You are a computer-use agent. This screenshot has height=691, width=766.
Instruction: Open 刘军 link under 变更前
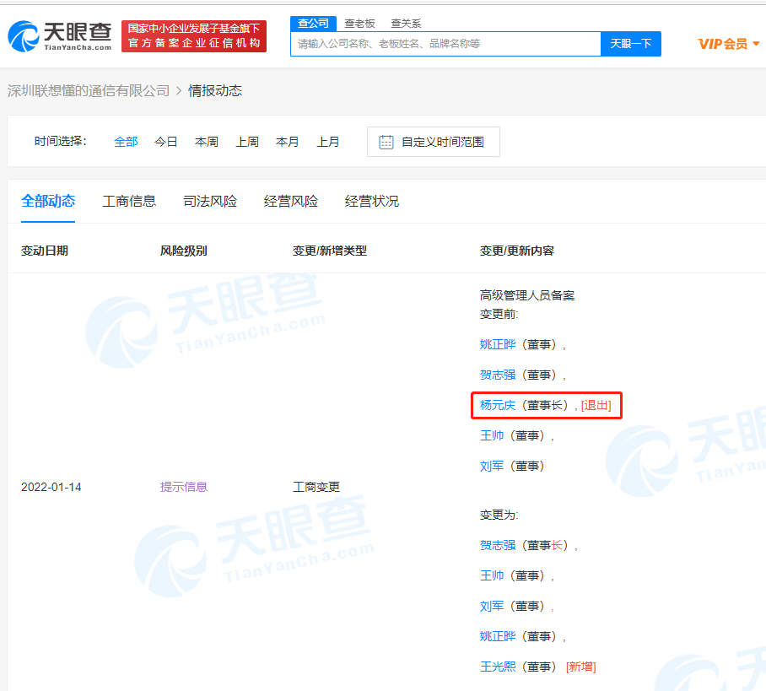pos(492,466)
